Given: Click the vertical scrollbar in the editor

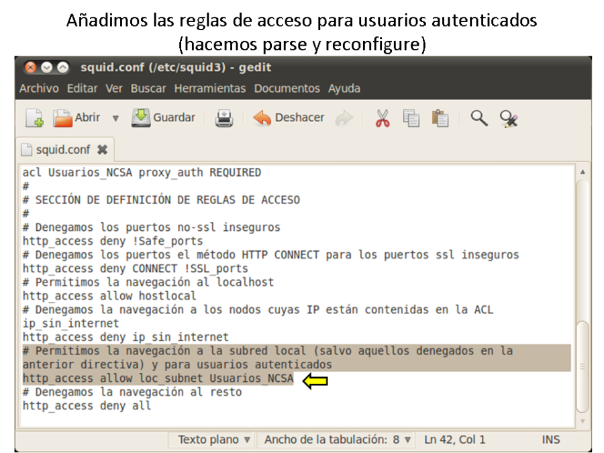Looking at the screenshot, I should coord(582,366).
